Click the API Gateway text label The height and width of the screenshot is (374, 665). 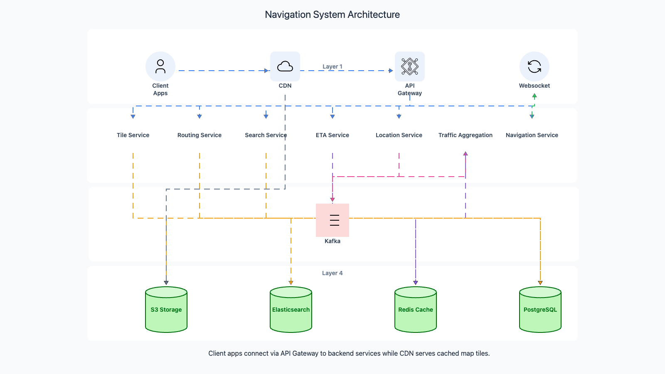[x=410, y=89]
